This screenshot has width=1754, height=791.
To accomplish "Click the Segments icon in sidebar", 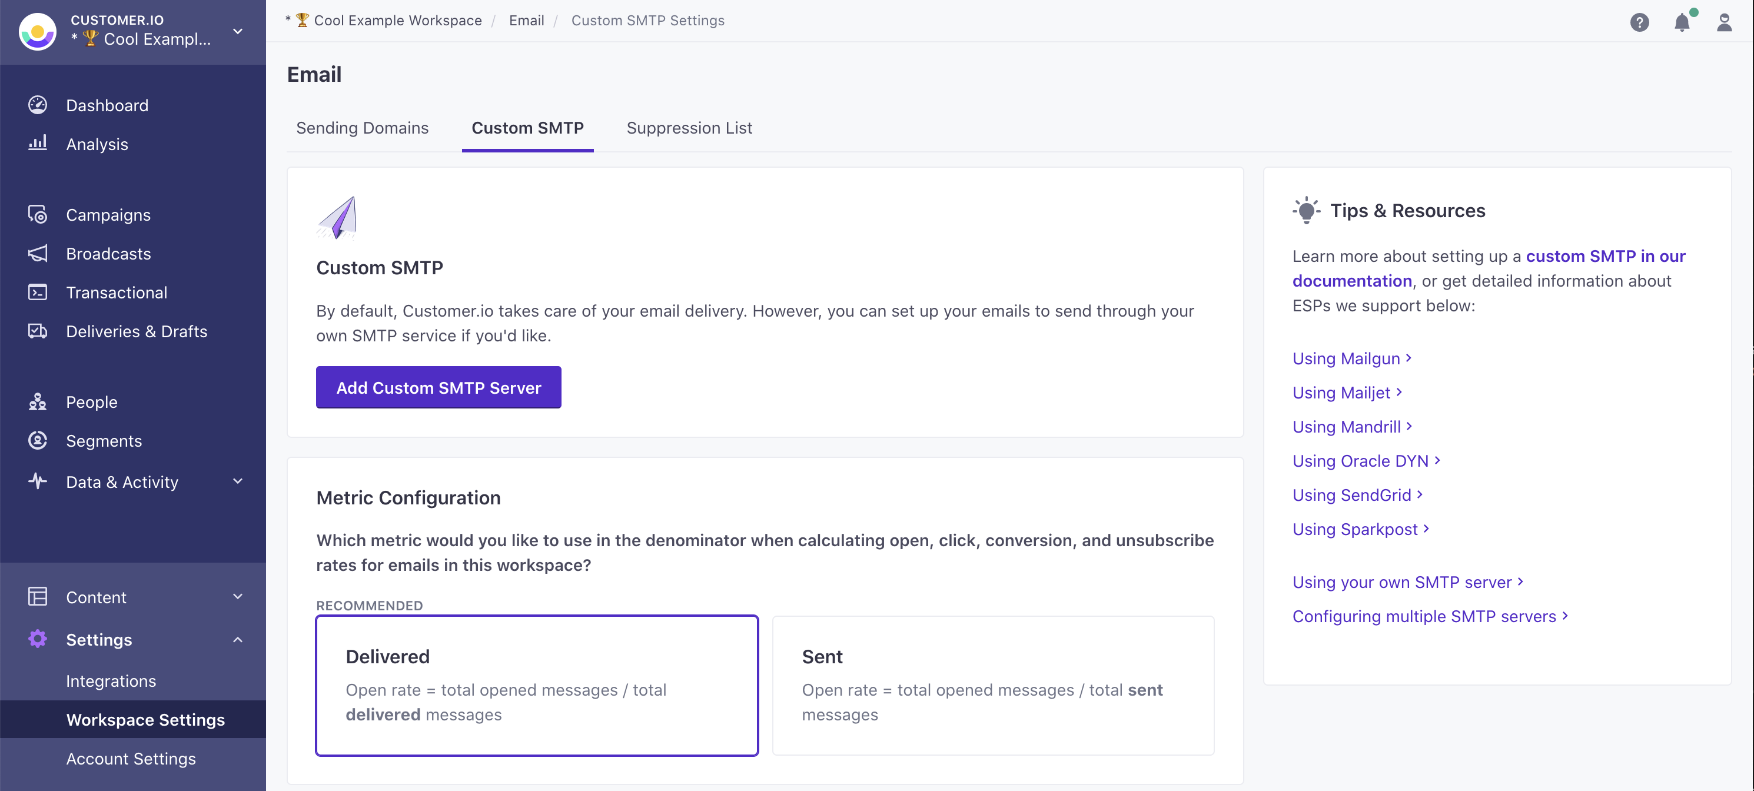I will coord(38,440).
